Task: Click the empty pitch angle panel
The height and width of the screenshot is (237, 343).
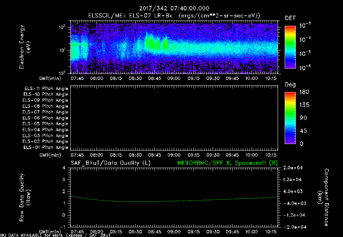Action: (174, 118)
